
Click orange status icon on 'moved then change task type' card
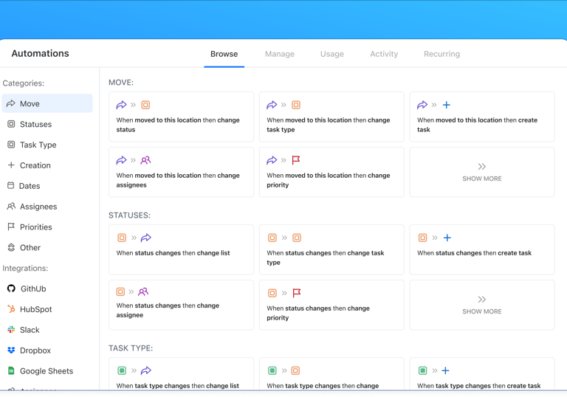[x=296, y=105]
